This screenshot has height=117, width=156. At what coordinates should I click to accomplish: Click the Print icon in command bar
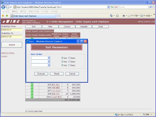click(124, 16)
